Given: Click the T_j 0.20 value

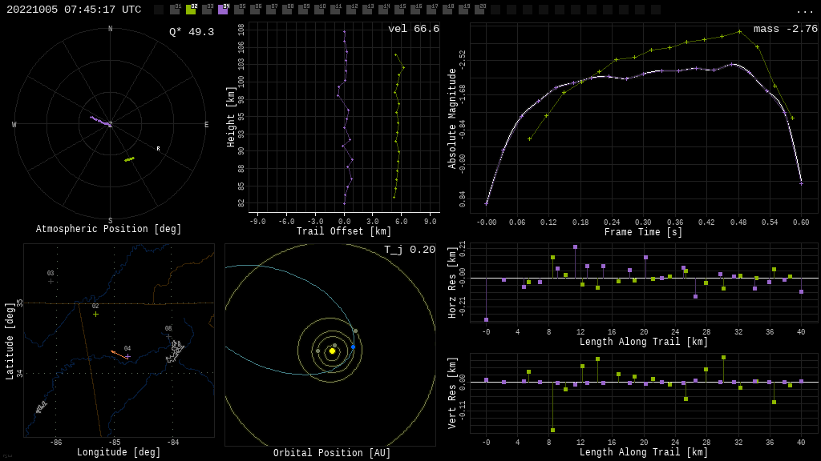Looking at the screenshot, I should pyautogui.click(x=409, y=250).
